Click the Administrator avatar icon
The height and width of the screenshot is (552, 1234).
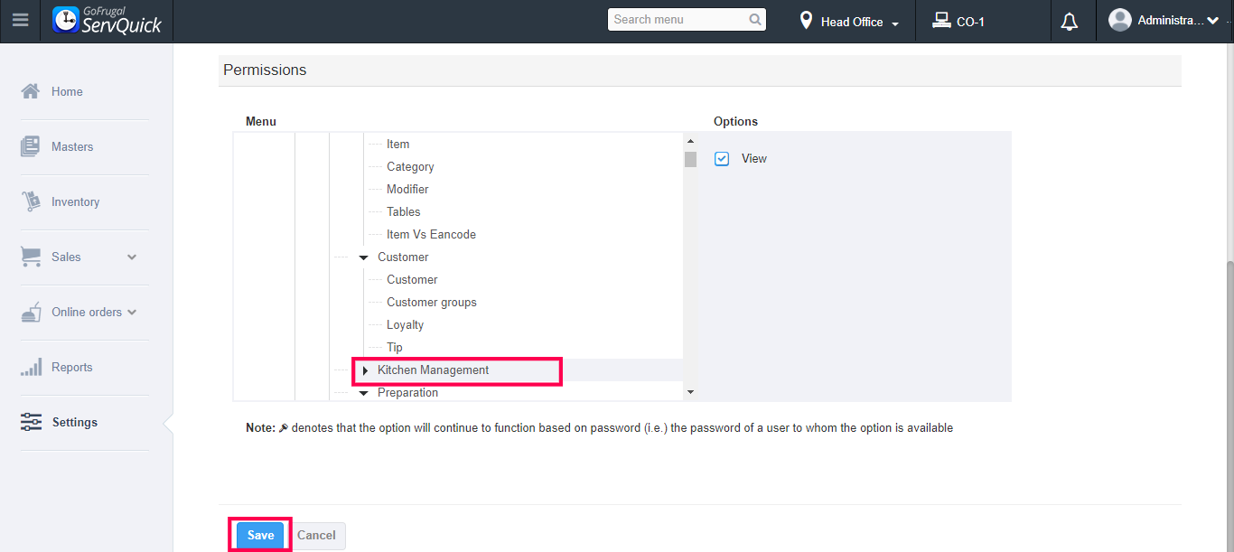[x=1120, y=20]
